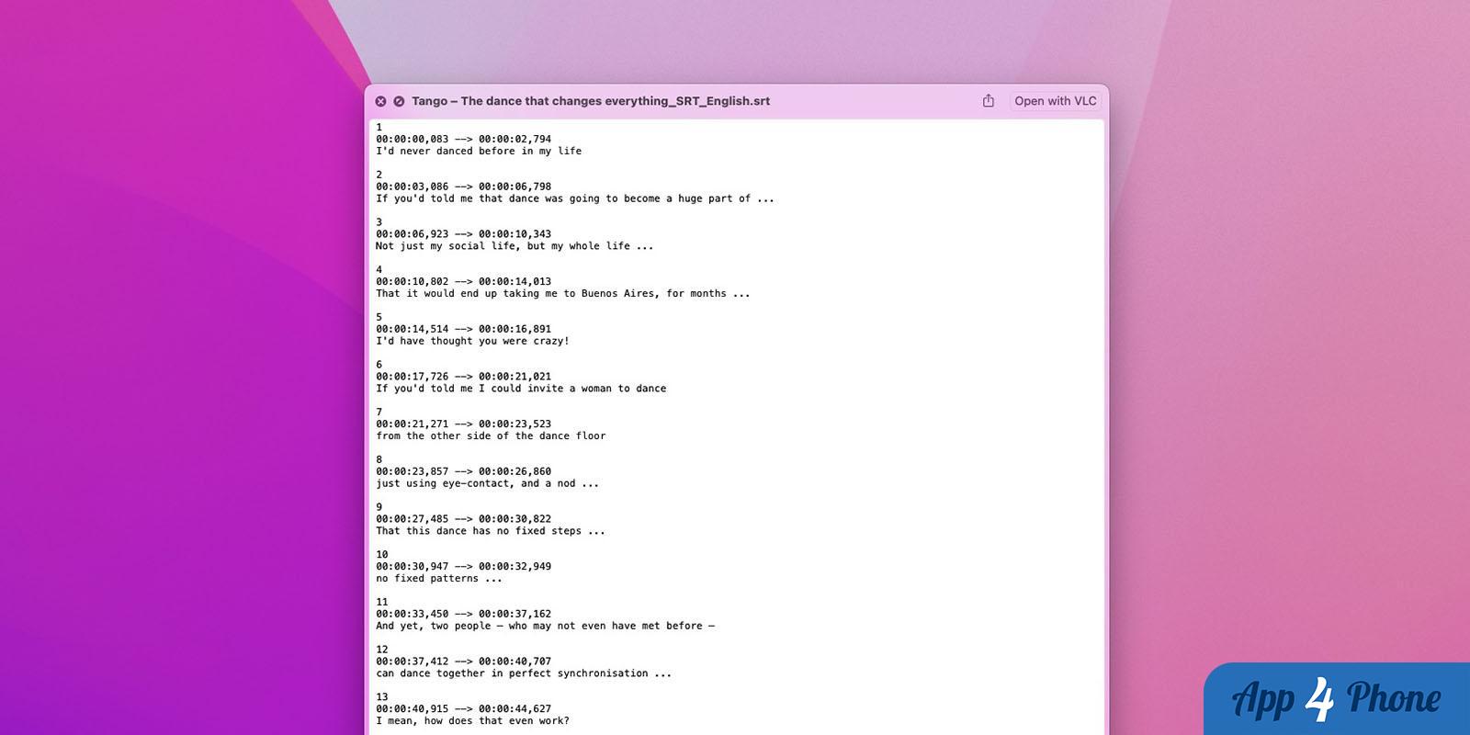1470x735 pixels.
Task: Click "I'd have thought you were crazy!"
Action: pos(472,341)
